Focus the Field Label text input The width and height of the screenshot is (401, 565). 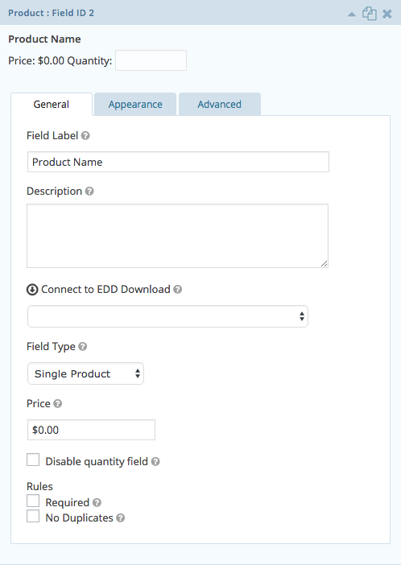point(178,162)
